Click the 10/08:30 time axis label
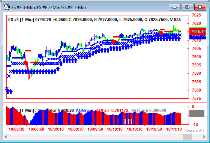This screenshot has width=210, height=143. point(16,129)
